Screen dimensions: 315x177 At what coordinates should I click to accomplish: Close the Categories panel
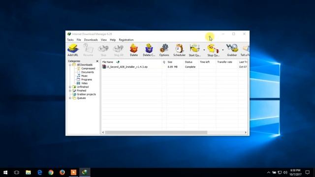(x=97, y=61)
